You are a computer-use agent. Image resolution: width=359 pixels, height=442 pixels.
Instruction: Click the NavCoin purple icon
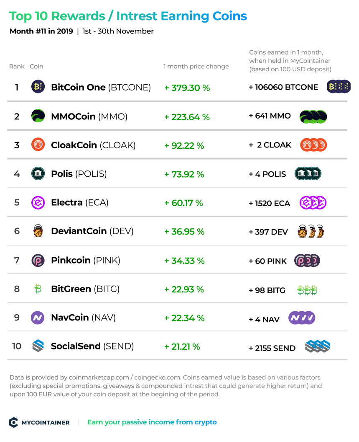[38, 318]
